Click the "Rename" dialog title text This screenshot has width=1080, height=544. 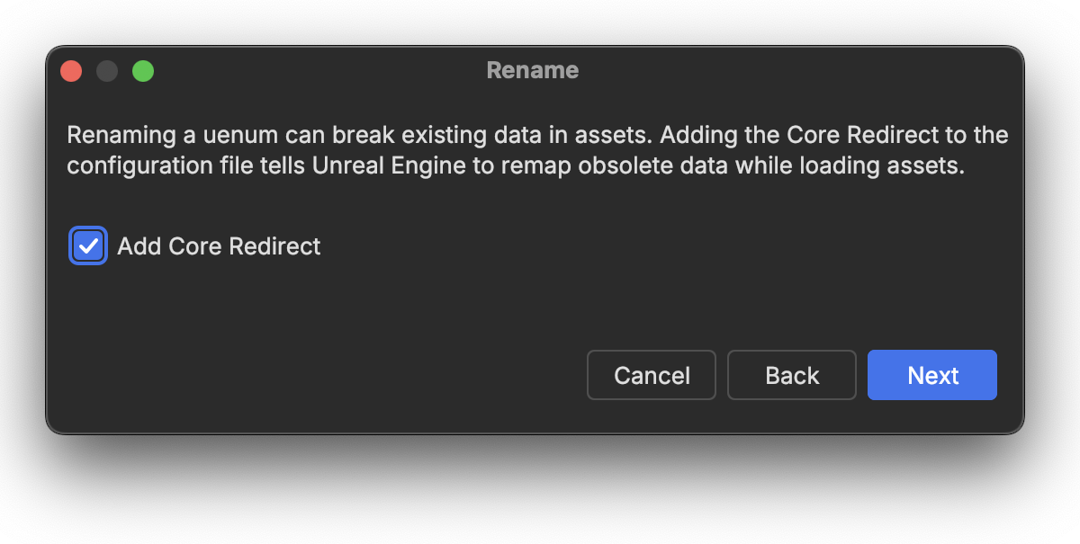533,70
